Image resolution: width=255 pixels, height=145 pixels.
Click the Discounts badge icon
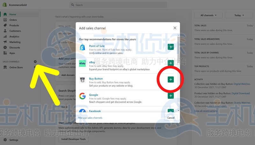(x=5, y=47)
